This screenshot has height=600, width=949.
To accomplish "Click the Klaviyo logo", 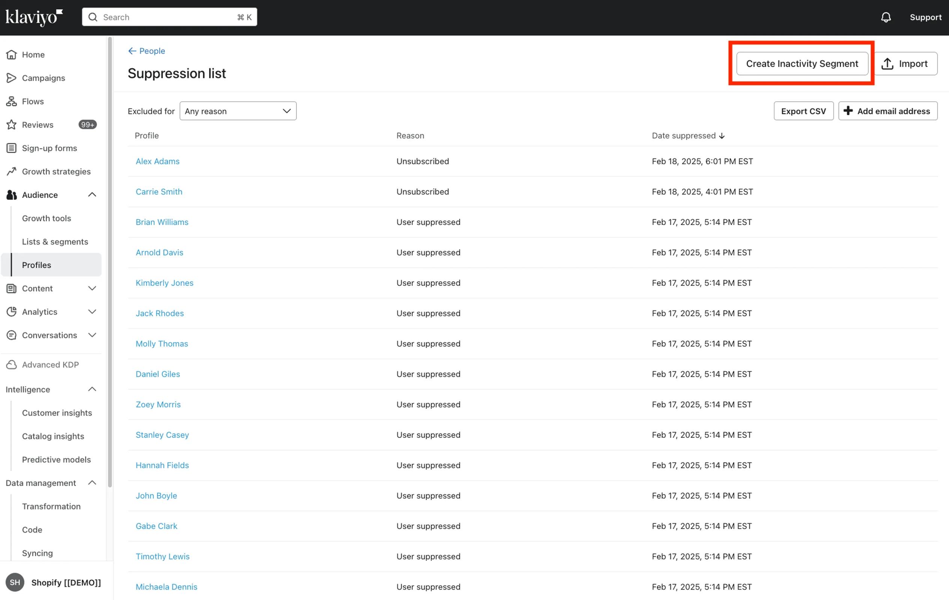I will coord(34,17).
